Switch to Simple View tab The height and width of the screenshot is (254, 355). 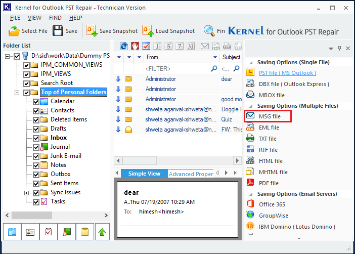pyautogui.click(x=144, y=174)
